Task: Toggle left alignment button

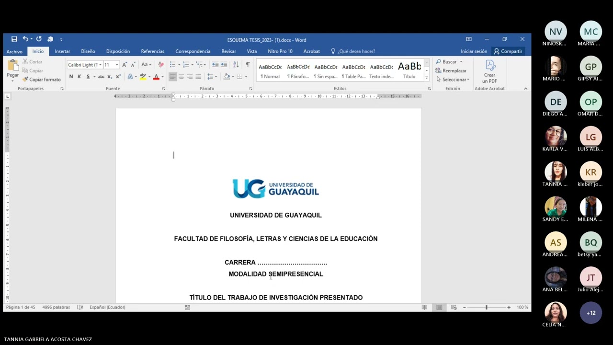Action: coord(173,77)
